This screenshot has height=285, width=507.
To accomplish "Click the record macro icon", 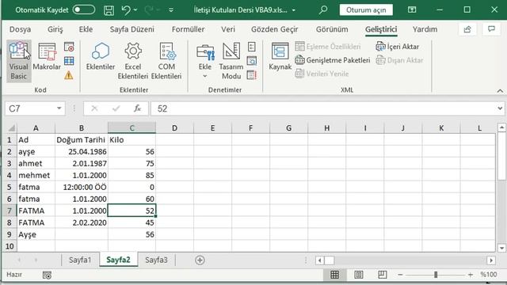I will point(69,47).
